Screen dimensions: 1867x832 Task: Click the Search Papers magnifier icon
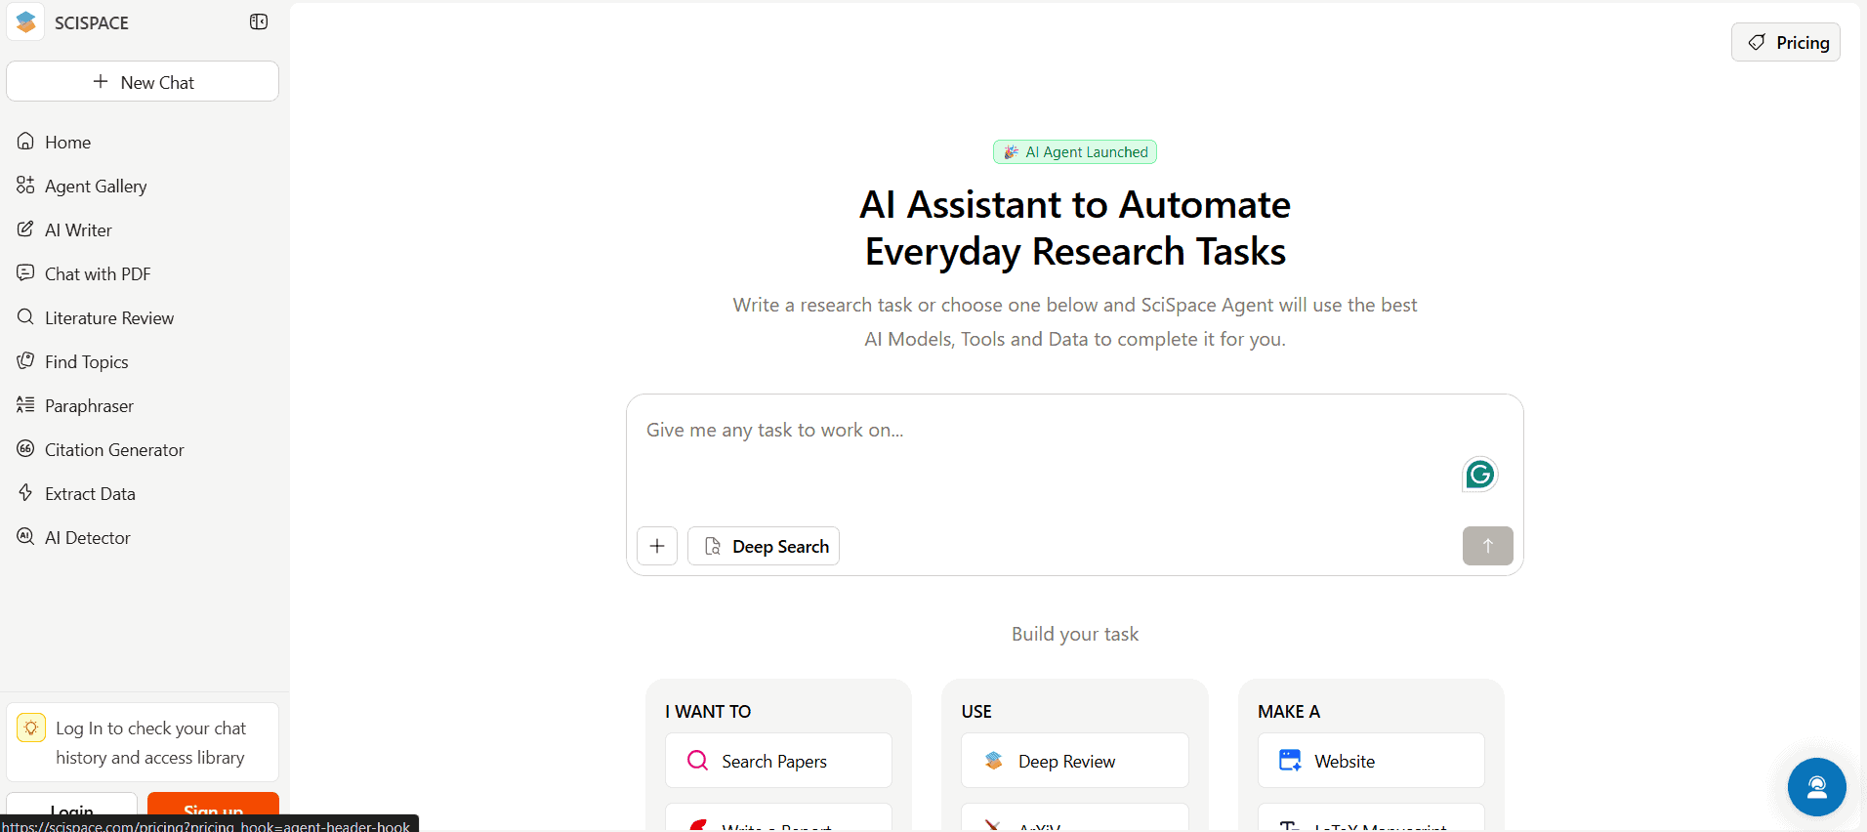pos(697,760)
